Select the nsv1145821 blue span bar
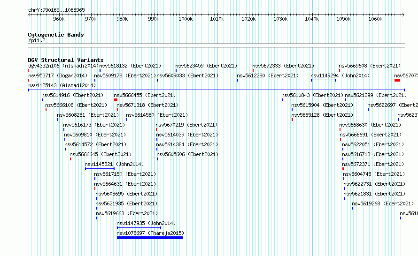 coord(100,169)
